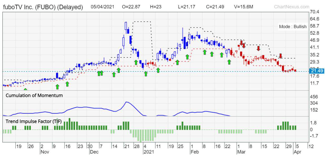Image resolution: width=325 pixels, height=156 pixels.
Task: Click the Nov month label on the time axis
Action: (44, 152)
